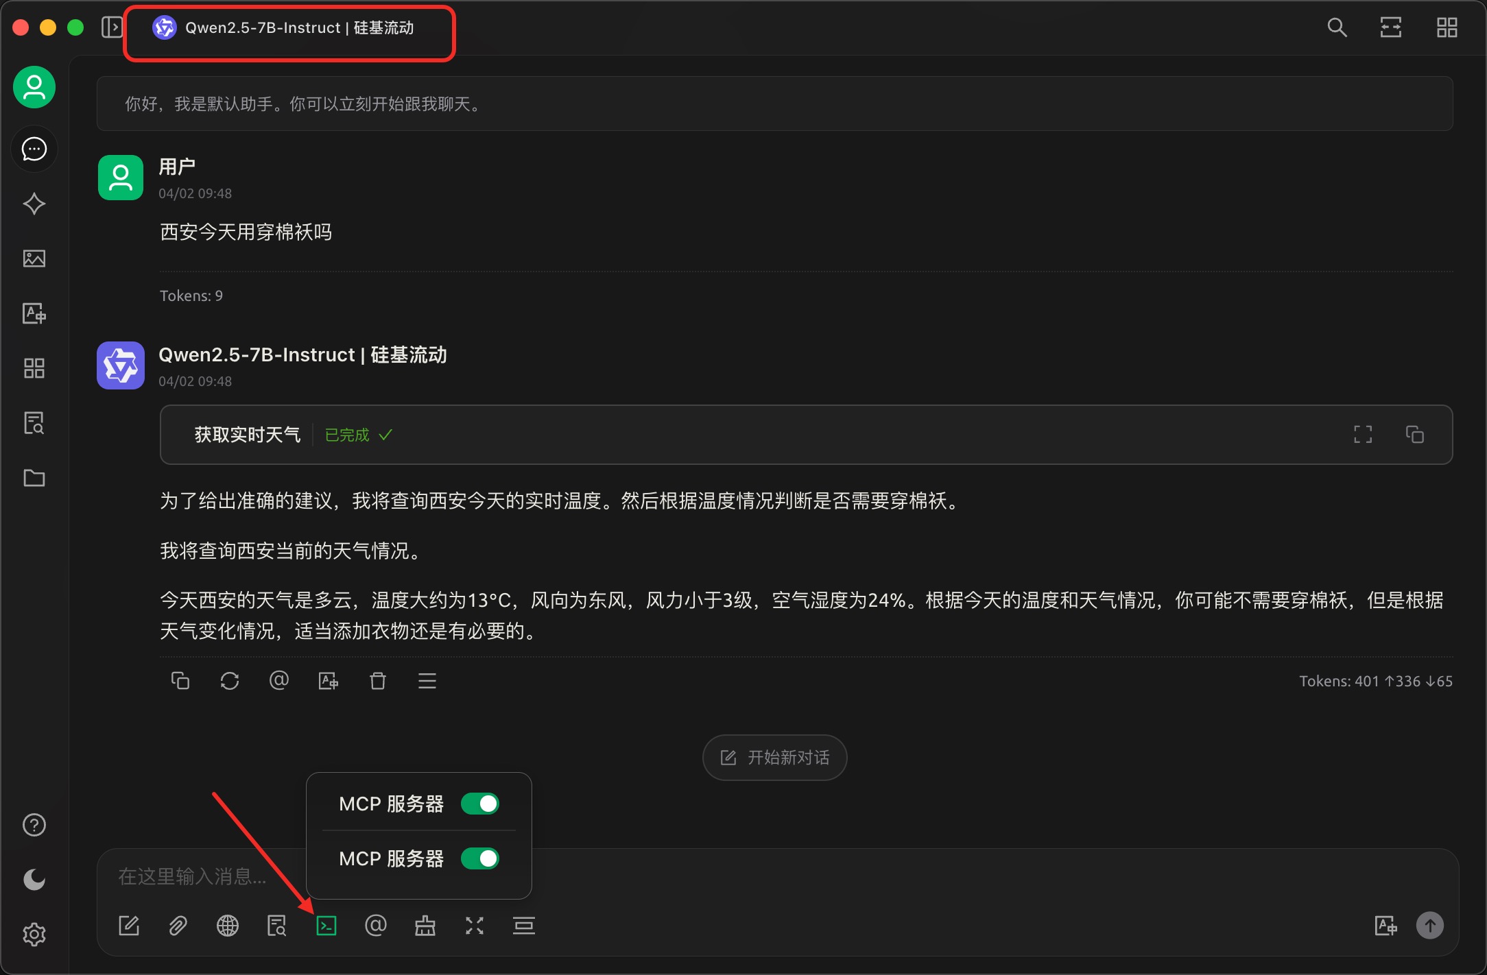
Task: Attach a file with the paperclip icon
Action: click(x=177, y=926)
